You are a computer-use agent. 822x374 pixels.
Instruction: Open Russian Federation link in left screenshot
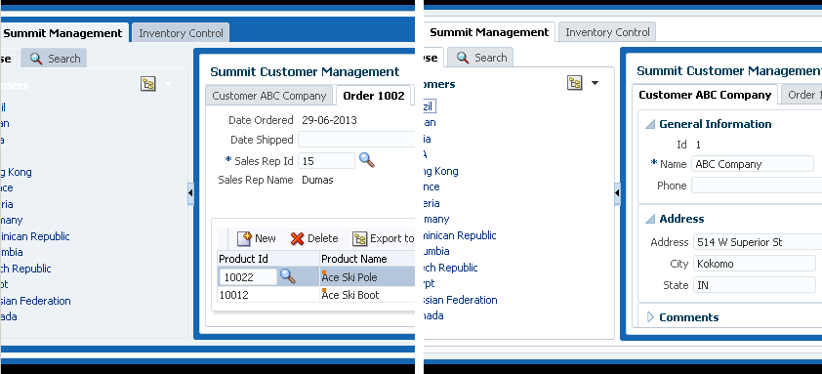tap(35, 301)
